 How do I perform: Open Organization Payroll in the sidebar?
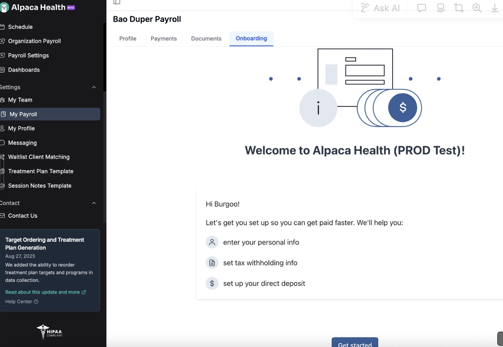click(34, 41)
